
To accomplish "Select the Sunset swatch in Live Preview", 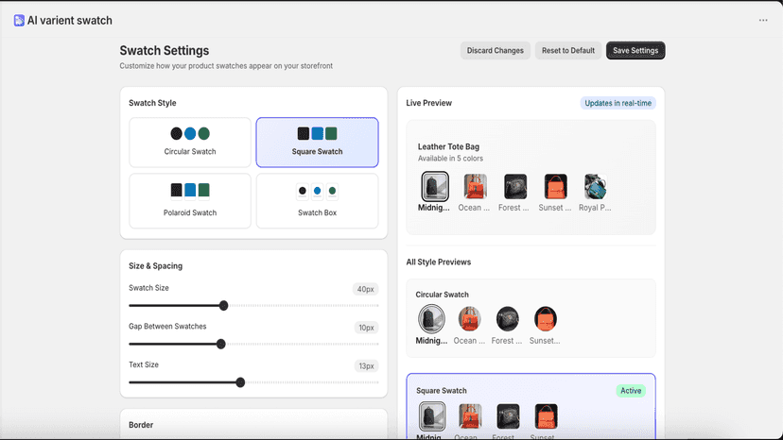I will click(555, 186).
